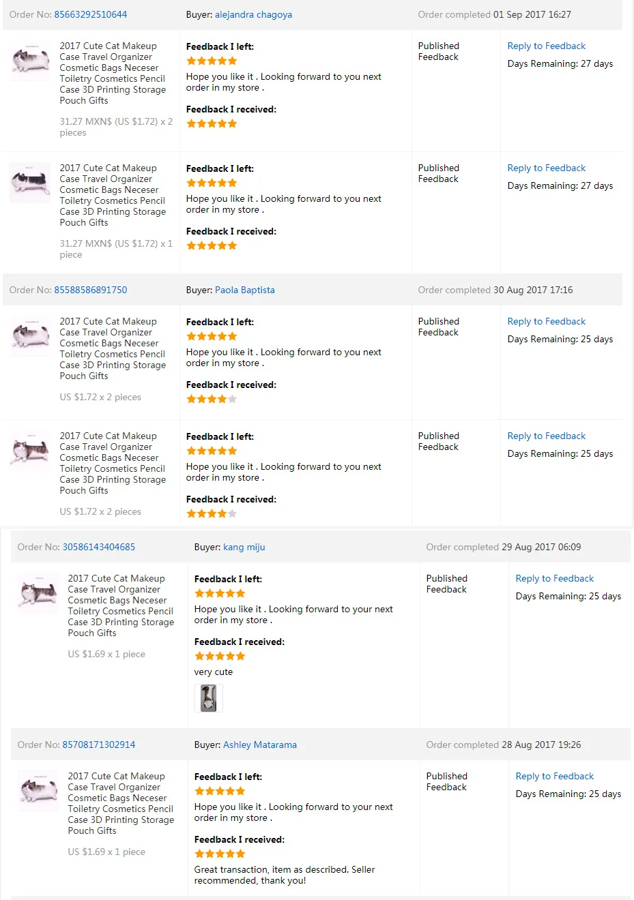Open order number 30586143404685

[x=98, y=547]
